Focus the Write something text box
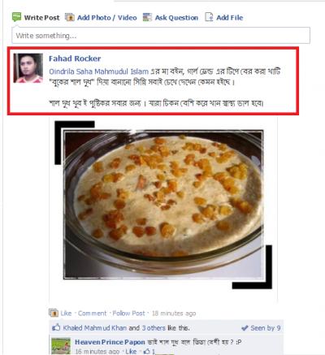The width and height of the screenshot is (325, 355). [161, 36]
